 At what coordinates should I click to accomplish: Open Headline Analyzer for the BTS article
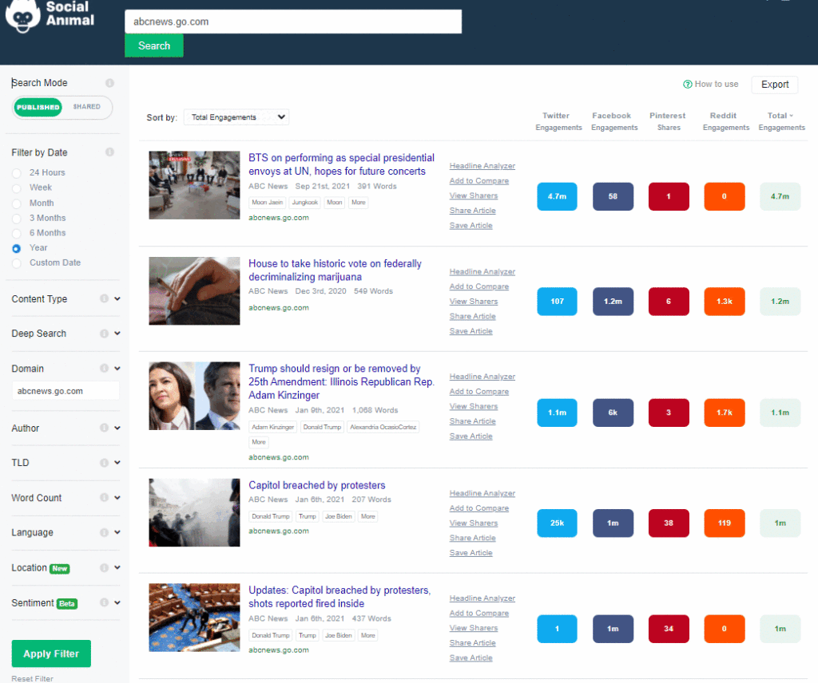pos(482,166)
